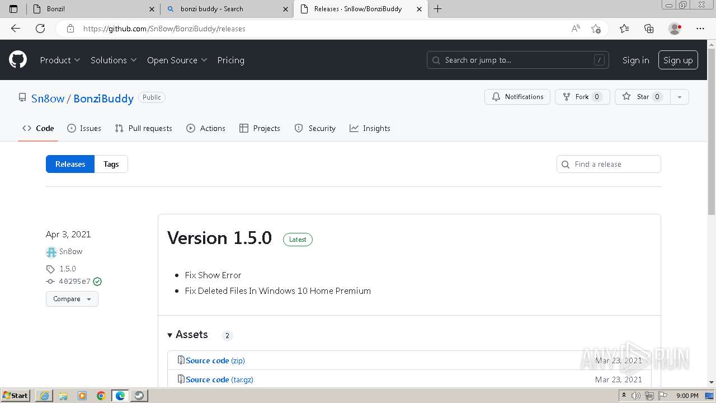The width and height of the screenshot is (716, 403).
Task: Select the Tags toggle button
Action: [111, 164]
